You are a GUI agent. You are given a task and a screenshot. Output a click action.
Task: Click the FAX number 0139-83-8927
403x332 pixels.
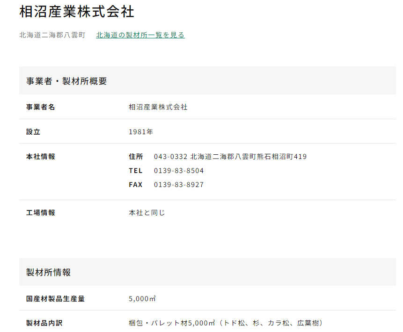coord(179,185)
